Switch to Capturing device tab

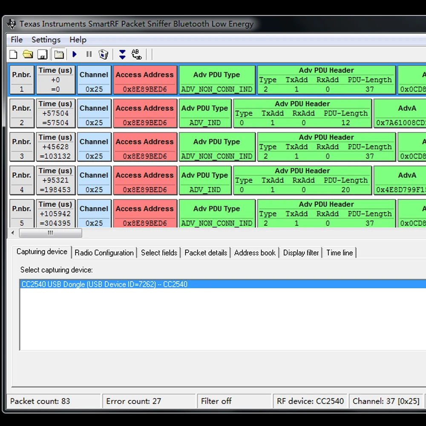click(x=42, y=252)
